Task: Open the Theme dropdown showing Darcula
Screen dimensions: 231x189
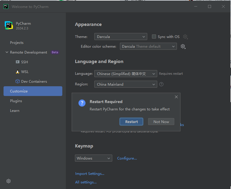Action: point(121,37)
